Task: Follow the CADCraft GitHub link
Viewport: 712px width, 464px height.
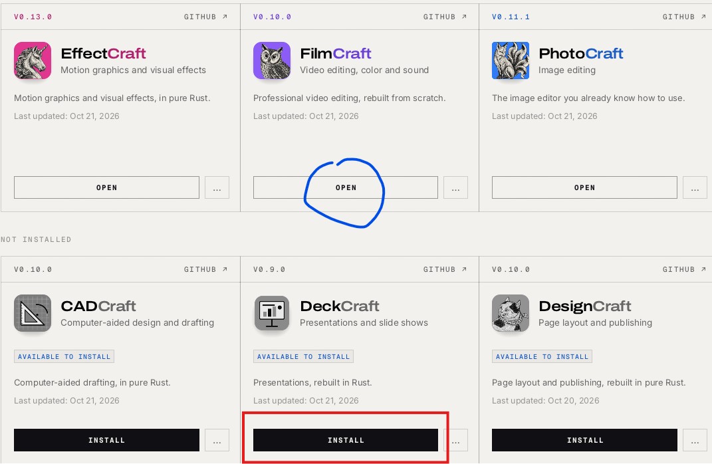Action: [x=205, y=269]
